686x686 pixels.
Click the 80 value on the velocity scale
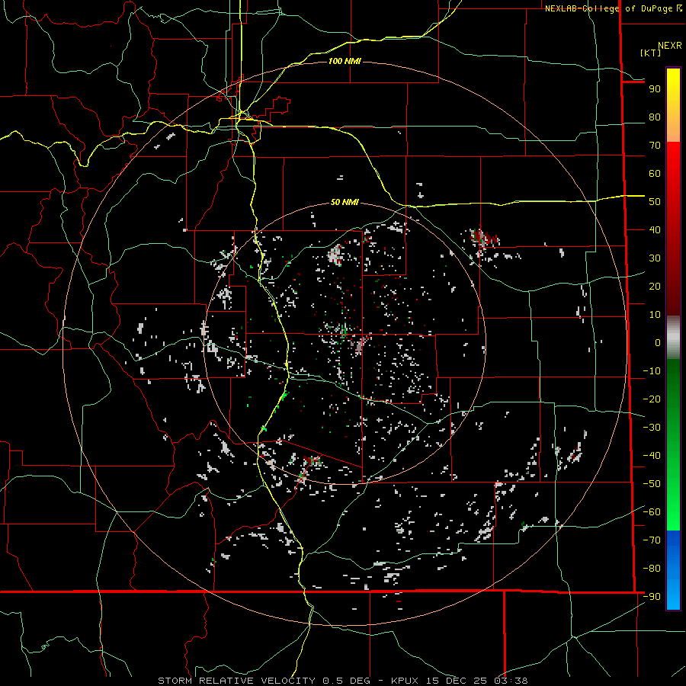[x=655, y=117]
